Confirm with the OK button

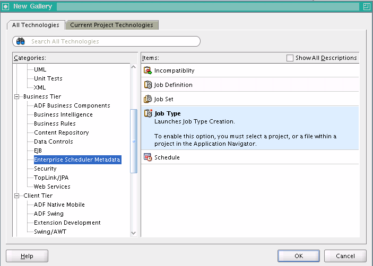coord(299,256)
